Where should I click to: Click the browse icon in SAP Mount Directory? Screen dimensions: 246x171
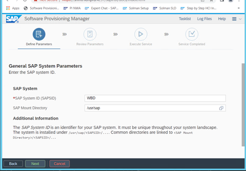tap(221, 108)
